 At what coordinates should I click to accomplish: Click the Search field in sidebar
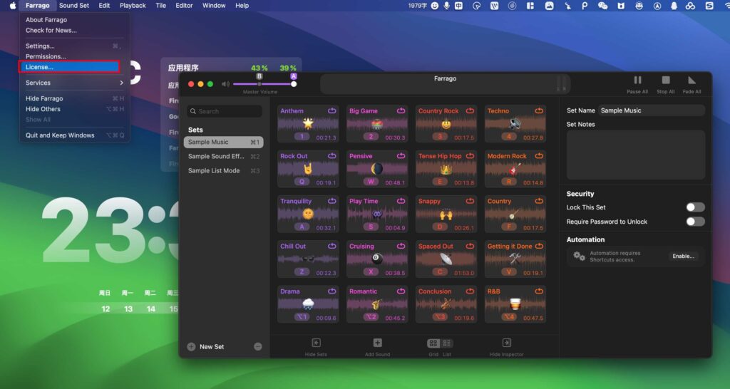pos(225,111)
